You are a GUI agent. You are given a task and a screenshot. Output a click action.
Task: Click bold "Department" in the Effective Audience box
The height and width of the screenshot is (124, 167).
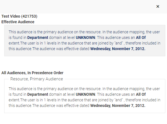[x=38, y=38]
